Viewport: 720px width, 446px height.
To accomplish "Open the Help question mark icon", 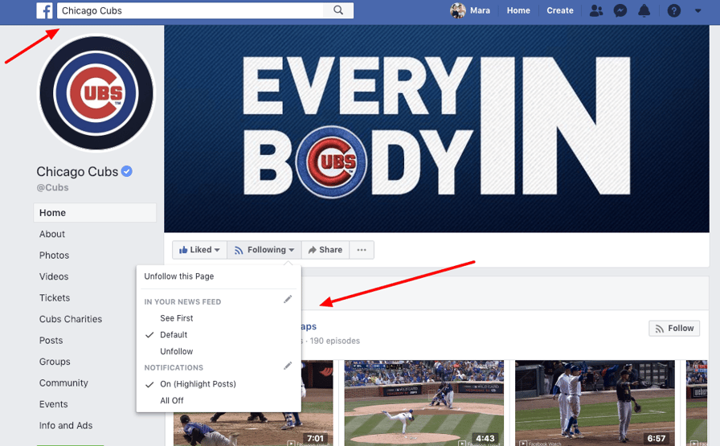I will coord(673,10).
